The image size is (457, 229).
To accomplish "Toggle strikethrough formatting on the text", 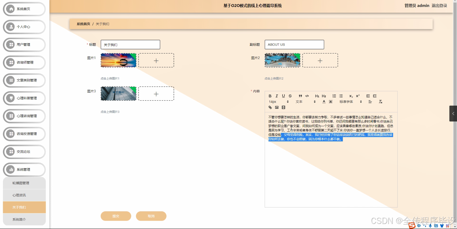I will (x=290, y=96).
